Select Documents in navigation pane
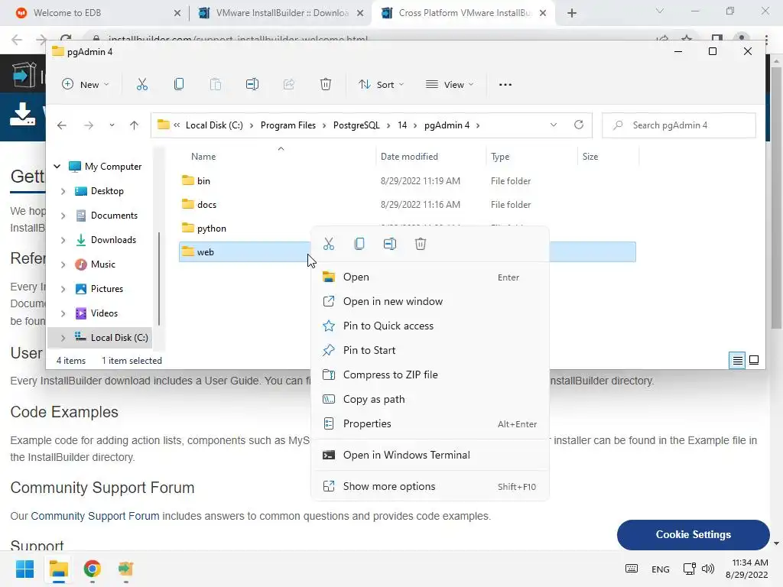Image resolution: width=783 pixels, height=587 pixels. click(114, 216)
